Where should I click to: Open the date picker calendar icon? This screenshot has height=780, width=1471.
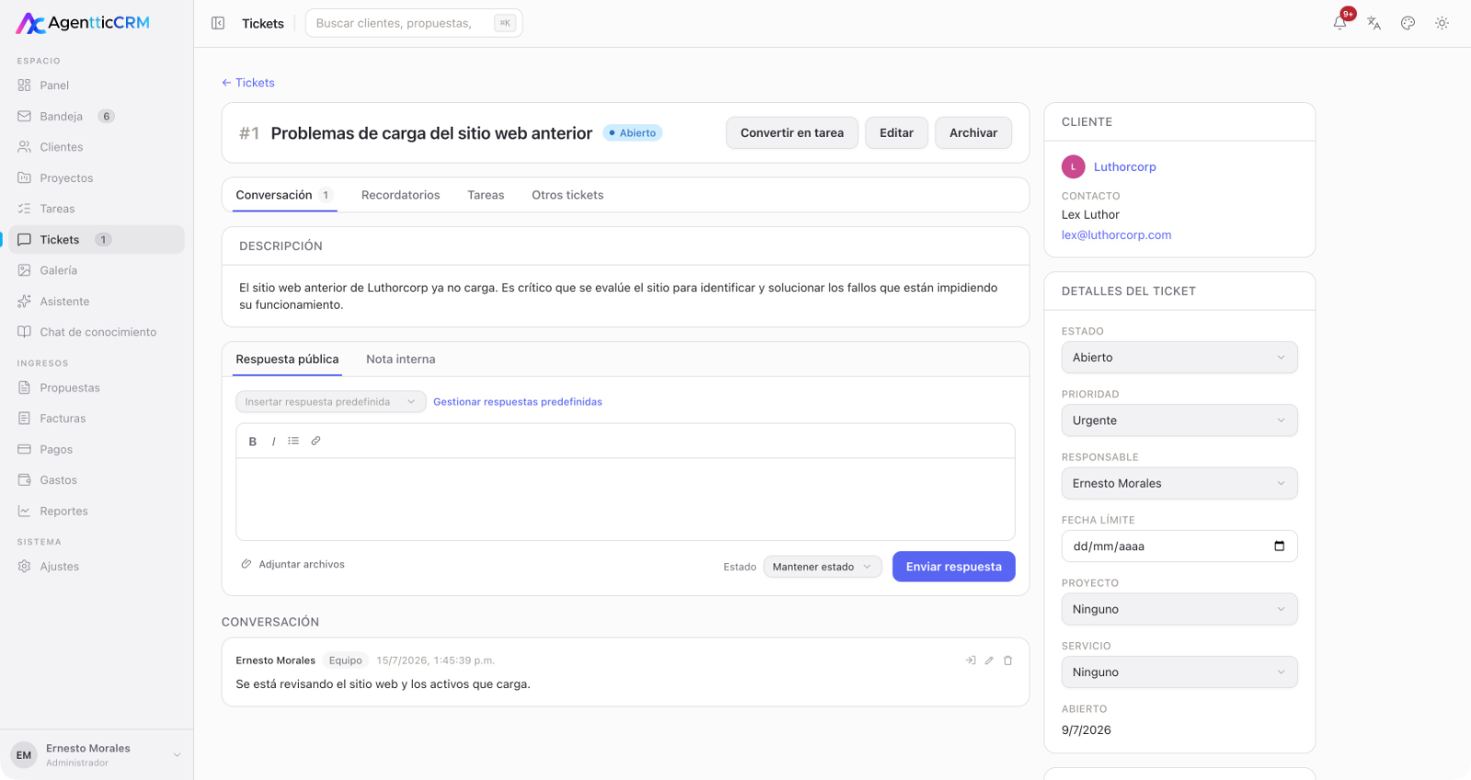pos(1279,546)
